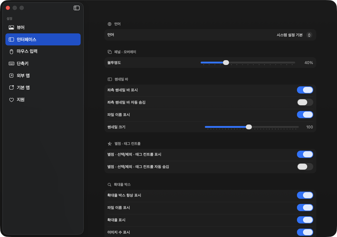Click the 40% opacity value
The image size is (337, 237).
tap(309, 63)
